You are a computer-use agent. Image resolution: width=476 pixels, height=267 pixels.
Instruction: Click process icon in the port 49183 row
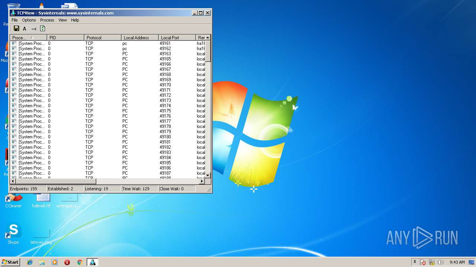pyautogui.click(x=14, y=152)
